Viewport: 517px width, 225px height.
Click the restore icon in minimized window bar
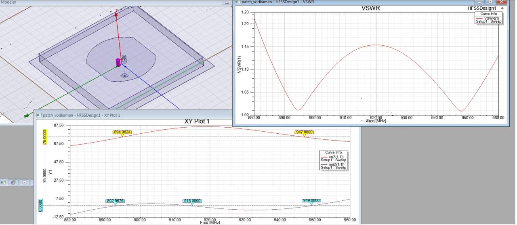pos(13,182)
